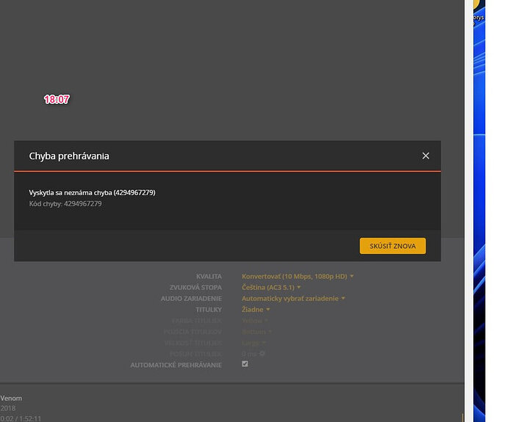Screen dimensions: 507x422
Task: Click the AUTOMATICKÉ PREHRÁVANIE label
Action: (176, 365)
